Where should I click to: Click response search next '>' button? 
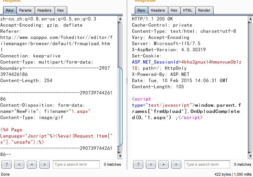point(176,164)
